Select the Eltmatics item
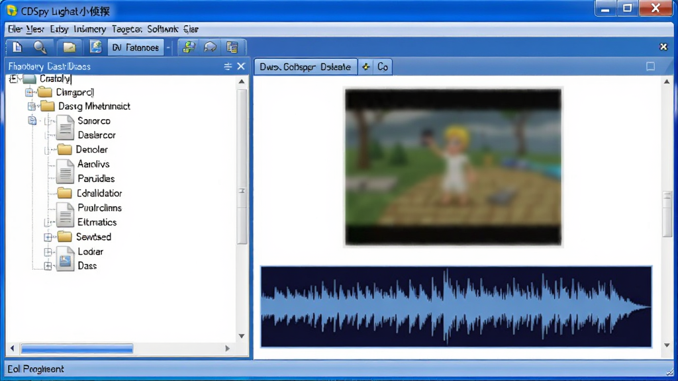Image resolution: width=678 pixels, height=381 pixels. (97, 222)
